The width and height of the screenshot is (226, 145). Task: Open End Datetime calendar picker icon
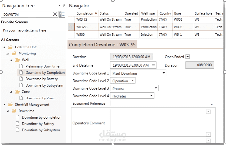click(x=153, y=65)
